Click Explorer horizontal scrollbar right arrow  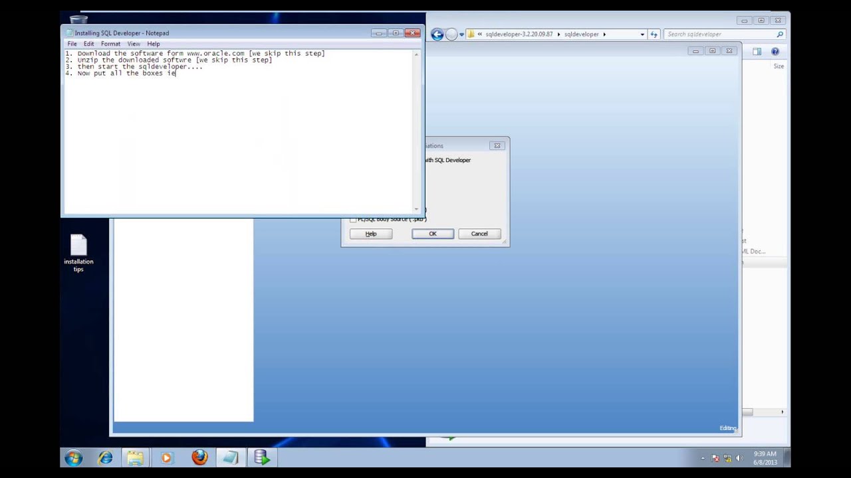pyautogui.click(x=782, y=412)
